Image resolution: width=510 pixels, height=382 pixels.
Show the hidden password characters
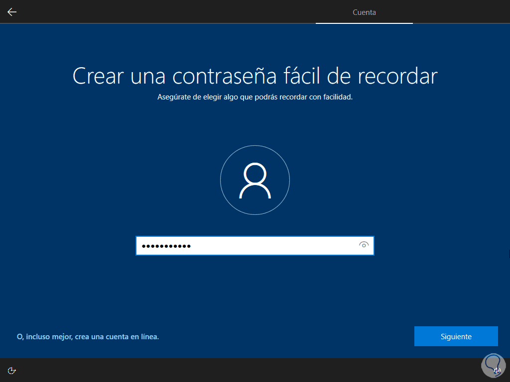tap(364, 245)
